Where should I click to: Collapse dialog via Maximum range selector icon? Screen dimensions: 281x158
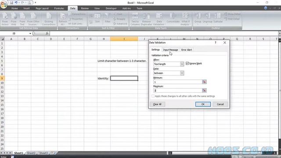coord(204,90)
